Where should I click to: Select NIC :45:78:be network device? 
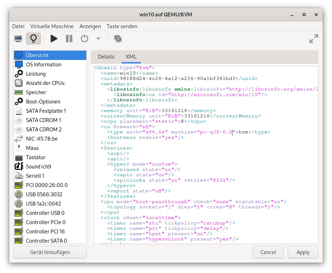click(x=50, y=139)
